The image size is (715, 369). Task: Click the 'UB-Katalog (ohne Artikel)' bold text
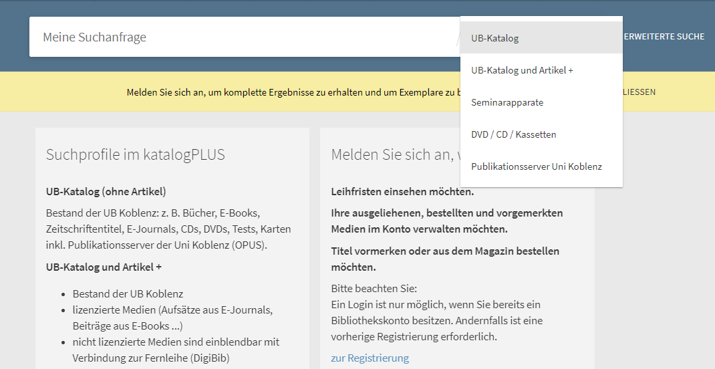(x=106, y=192)
